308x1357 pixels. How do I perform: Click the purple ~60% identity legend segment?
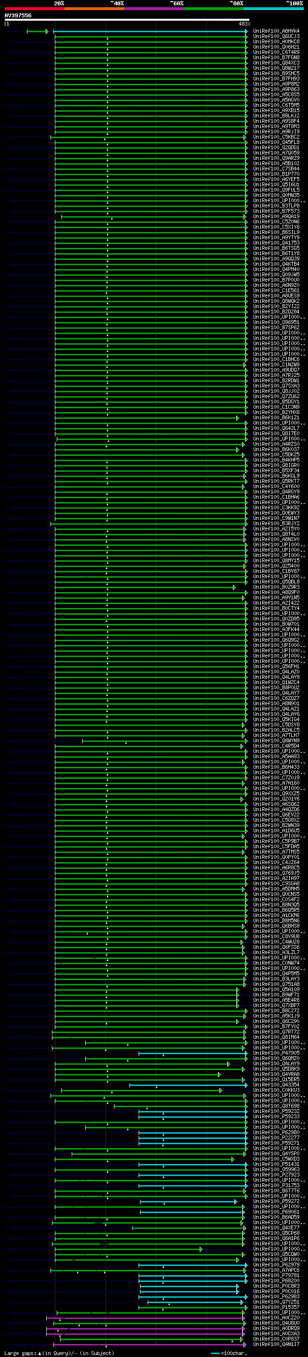(x=154, y=9)
